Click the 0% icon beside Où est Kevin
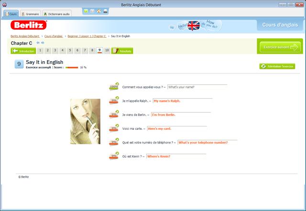 [114, 156]
